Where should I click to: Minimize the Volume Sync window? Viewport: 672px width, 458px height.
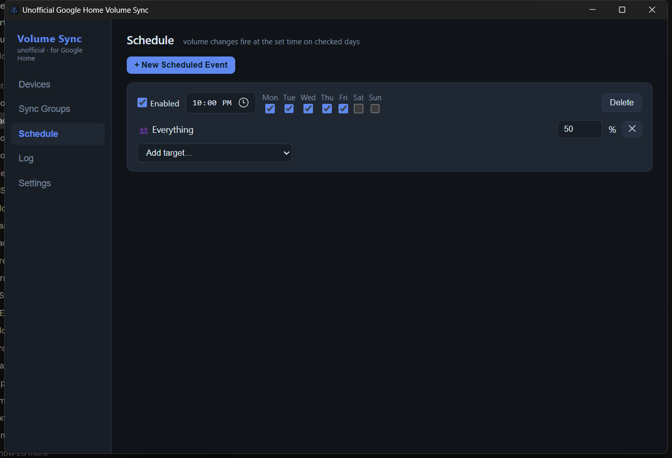coord(593,10)
